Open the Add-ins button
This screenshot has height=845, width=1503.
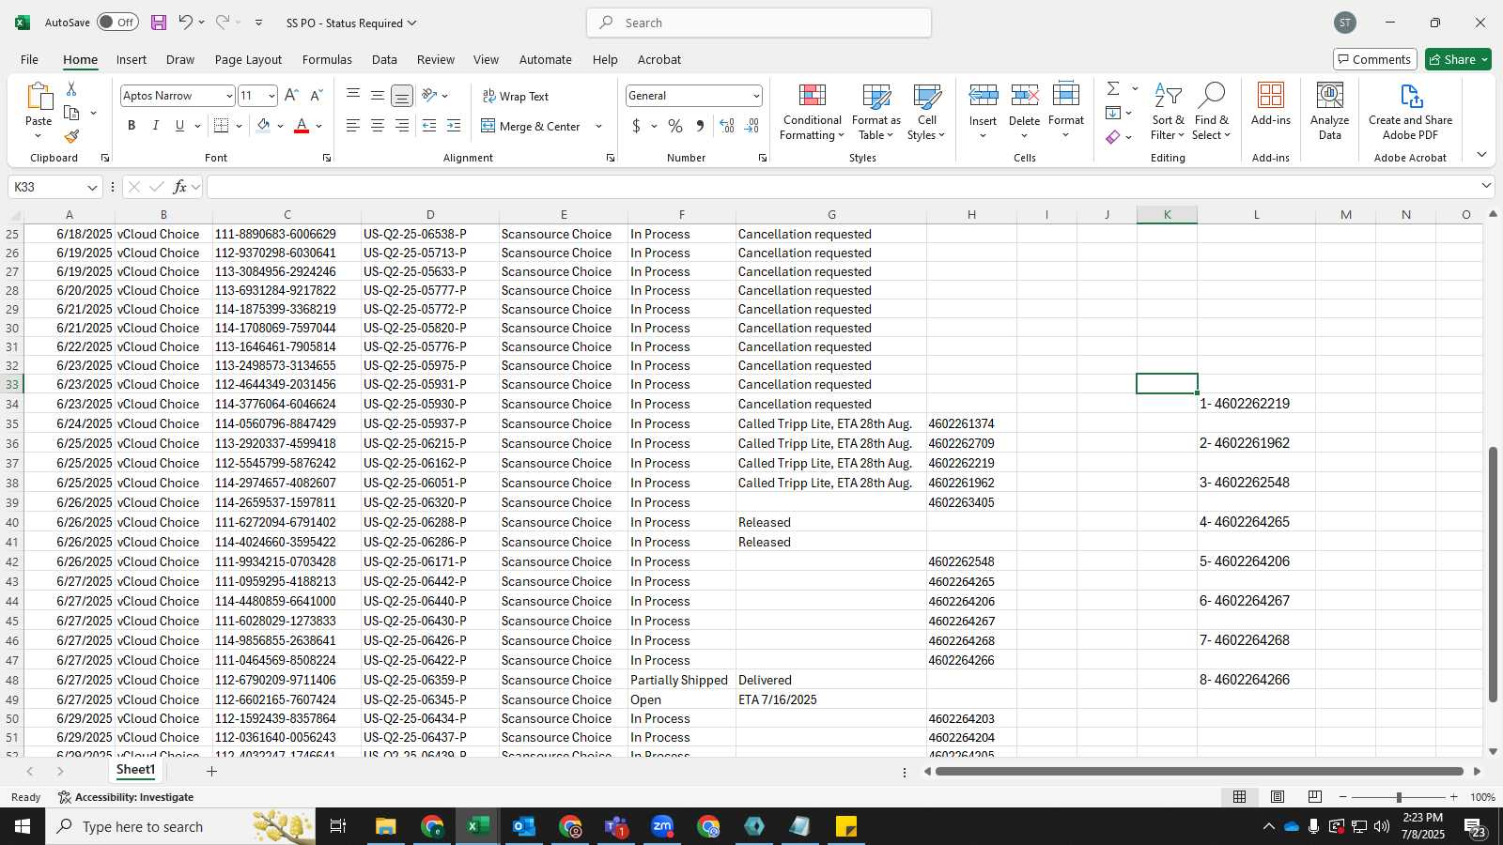pos(1271,104)
